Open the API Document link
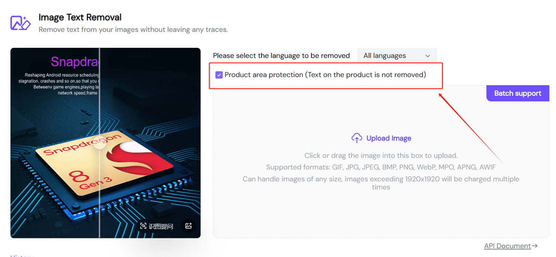The image size is (556, 257). click(x=507, y=246)
